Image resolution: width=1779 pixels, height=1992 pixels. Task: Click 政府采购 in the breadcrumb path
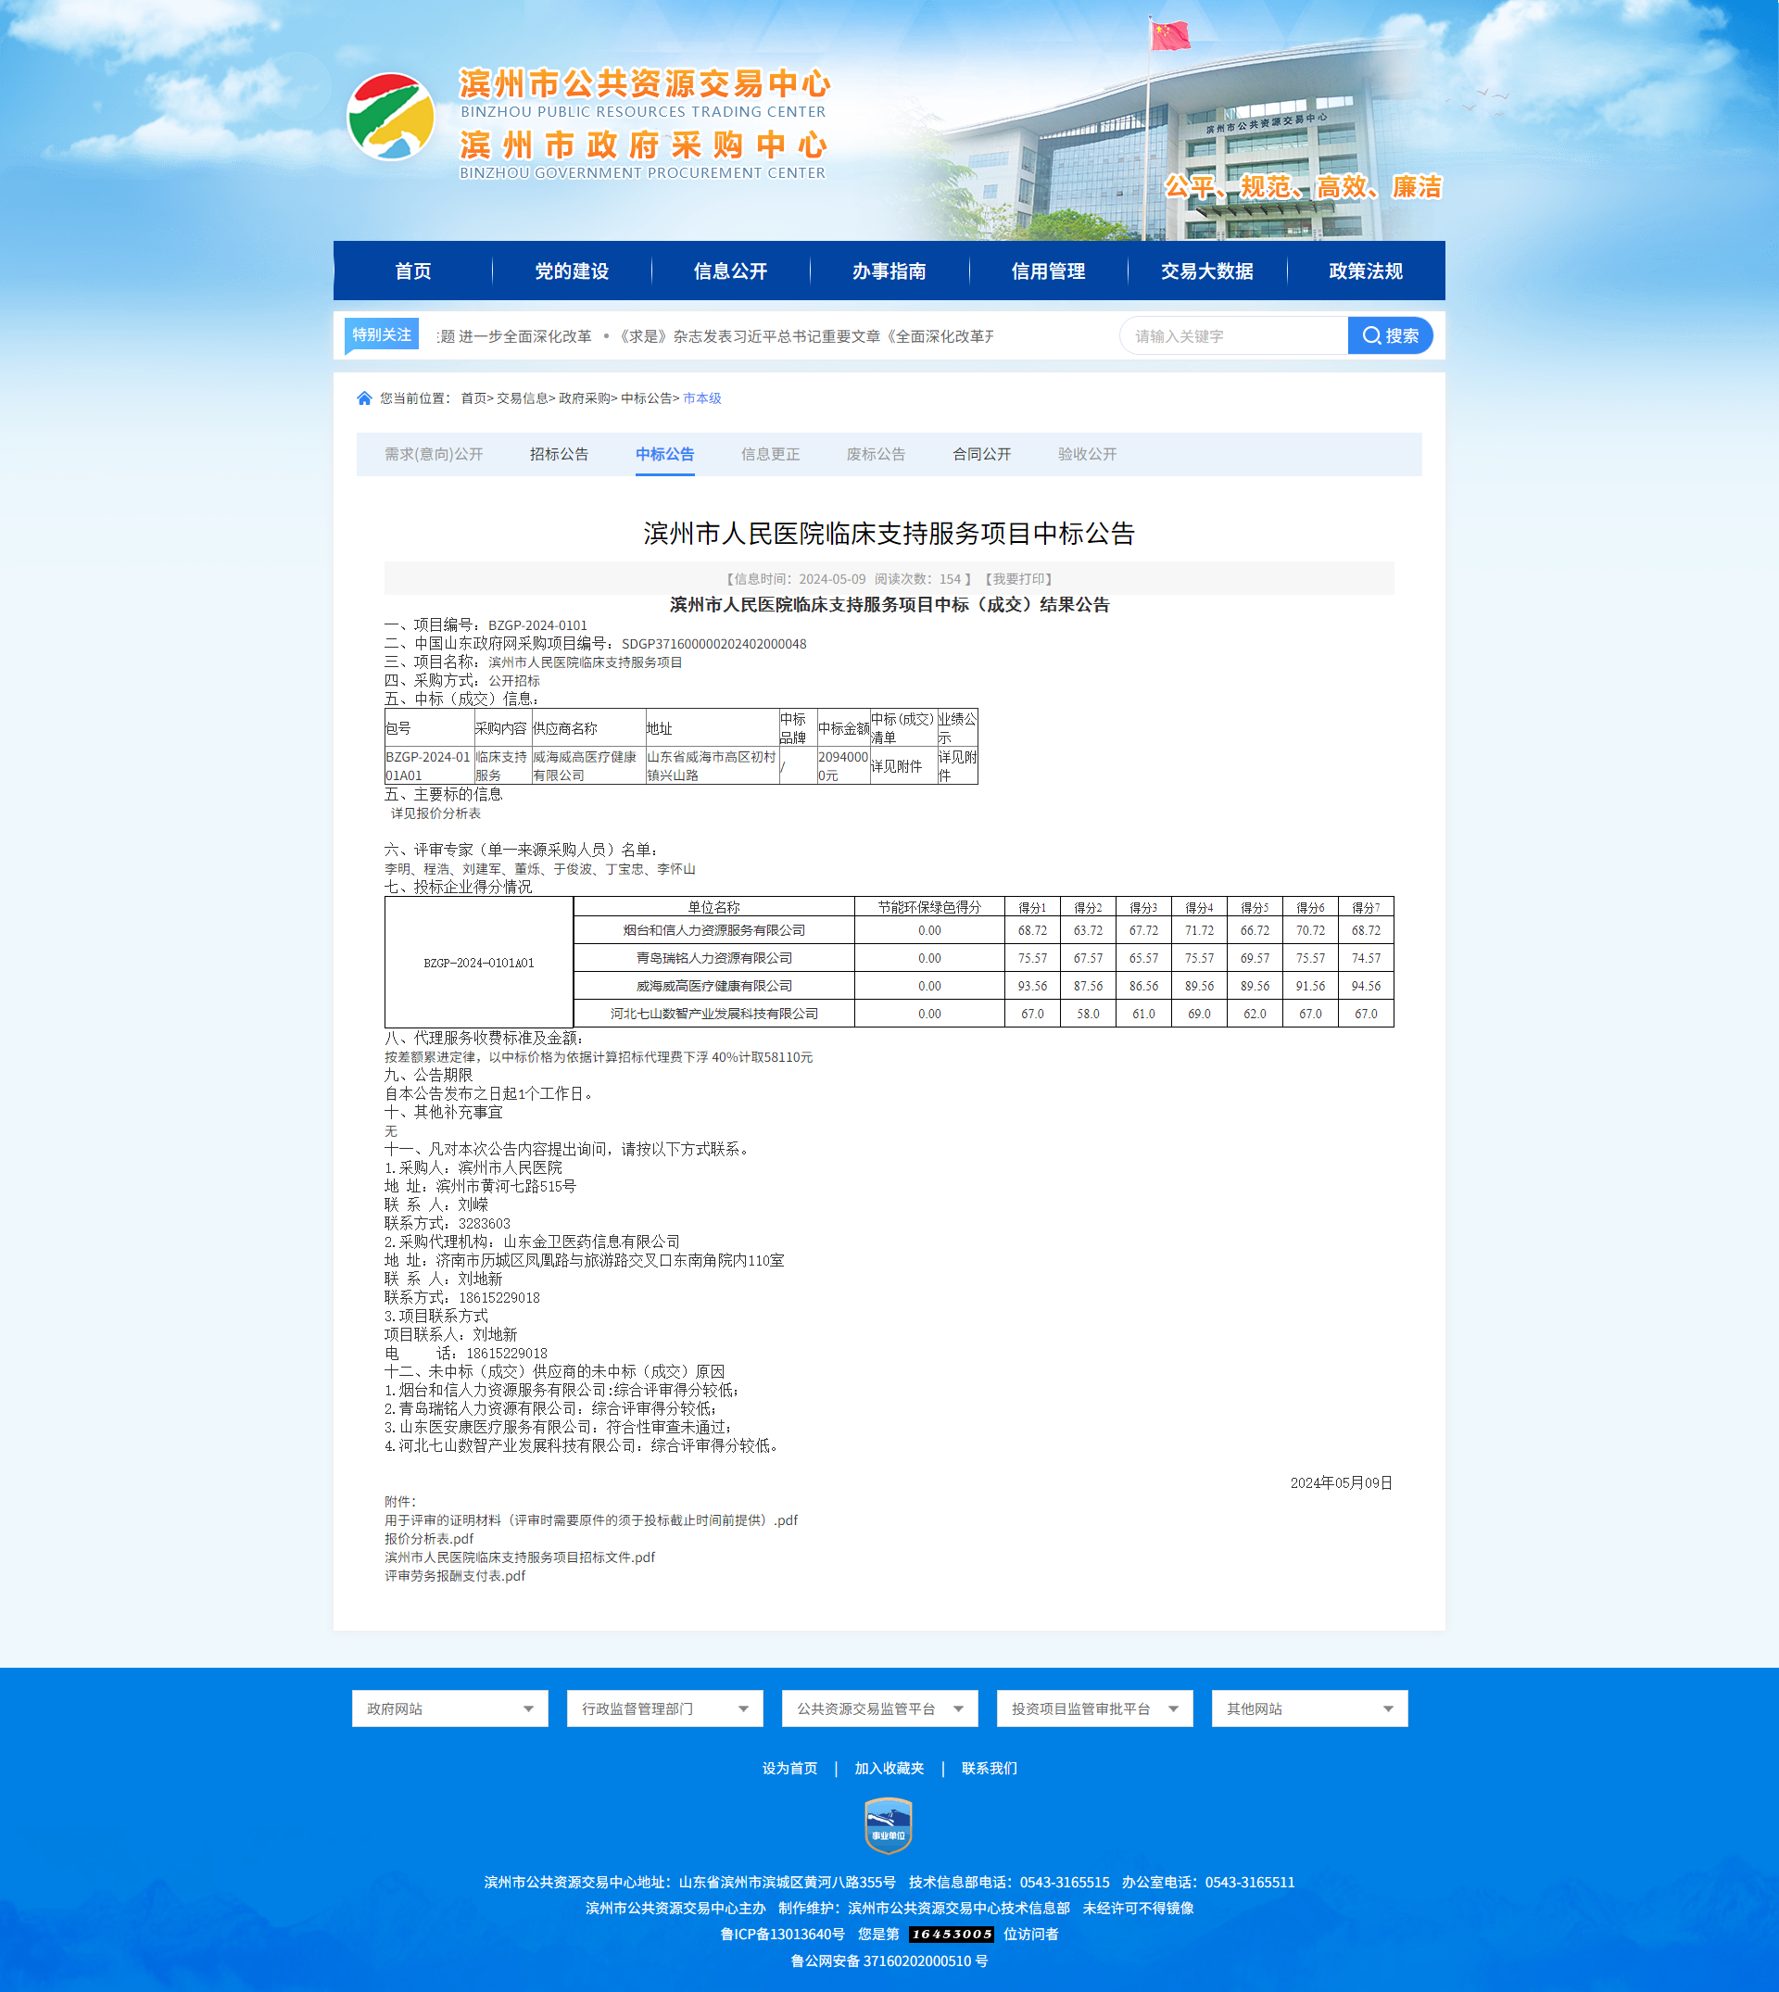pyautogui.click(x=584, y=397)
